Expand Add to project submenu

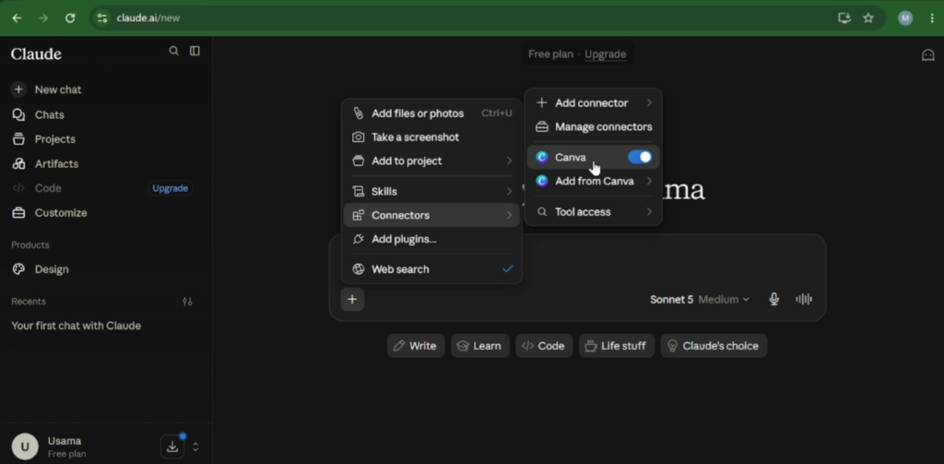coord(431,161)
